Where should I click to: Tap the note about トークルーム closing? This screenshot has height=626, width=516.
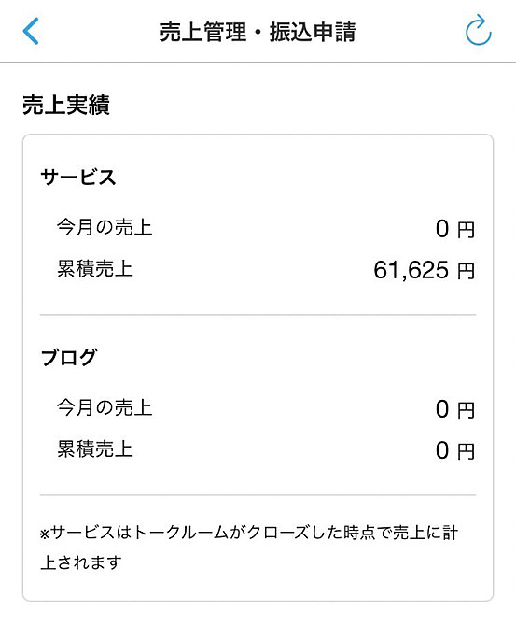[x=249, y=547]
